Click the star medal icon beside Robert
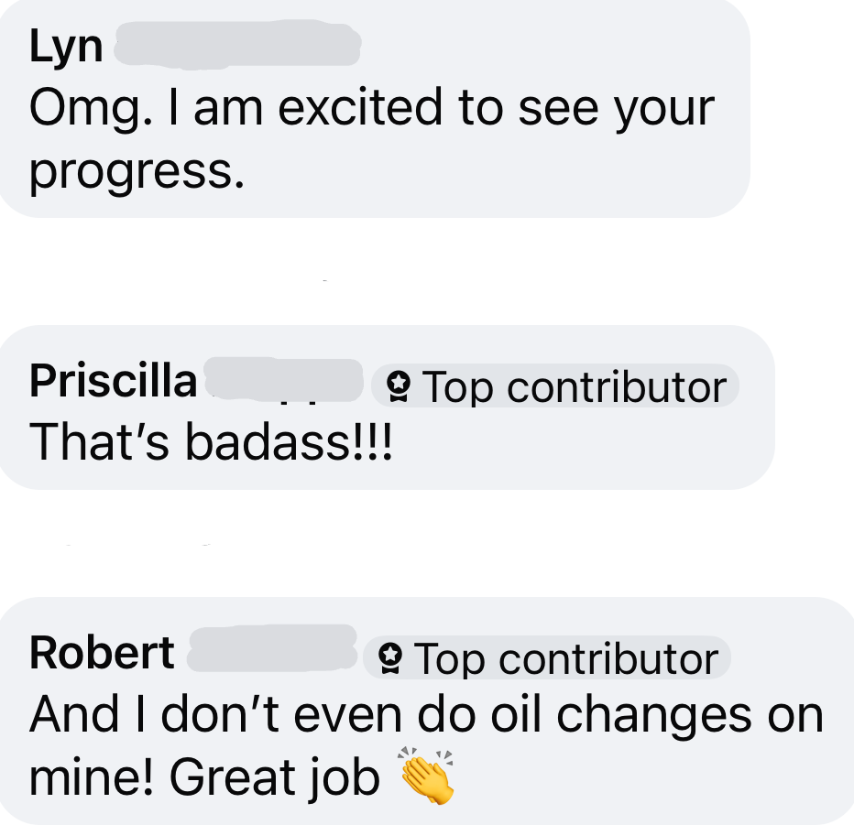This screenshot has height=825, width=854. (390, 658)
